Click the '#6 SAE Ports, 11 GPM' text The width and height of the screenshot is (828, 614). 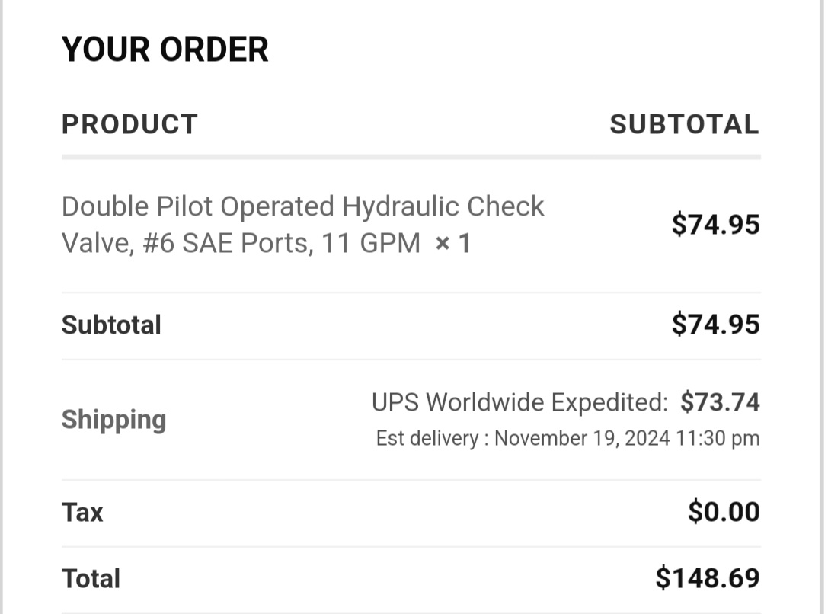point(281,243)
